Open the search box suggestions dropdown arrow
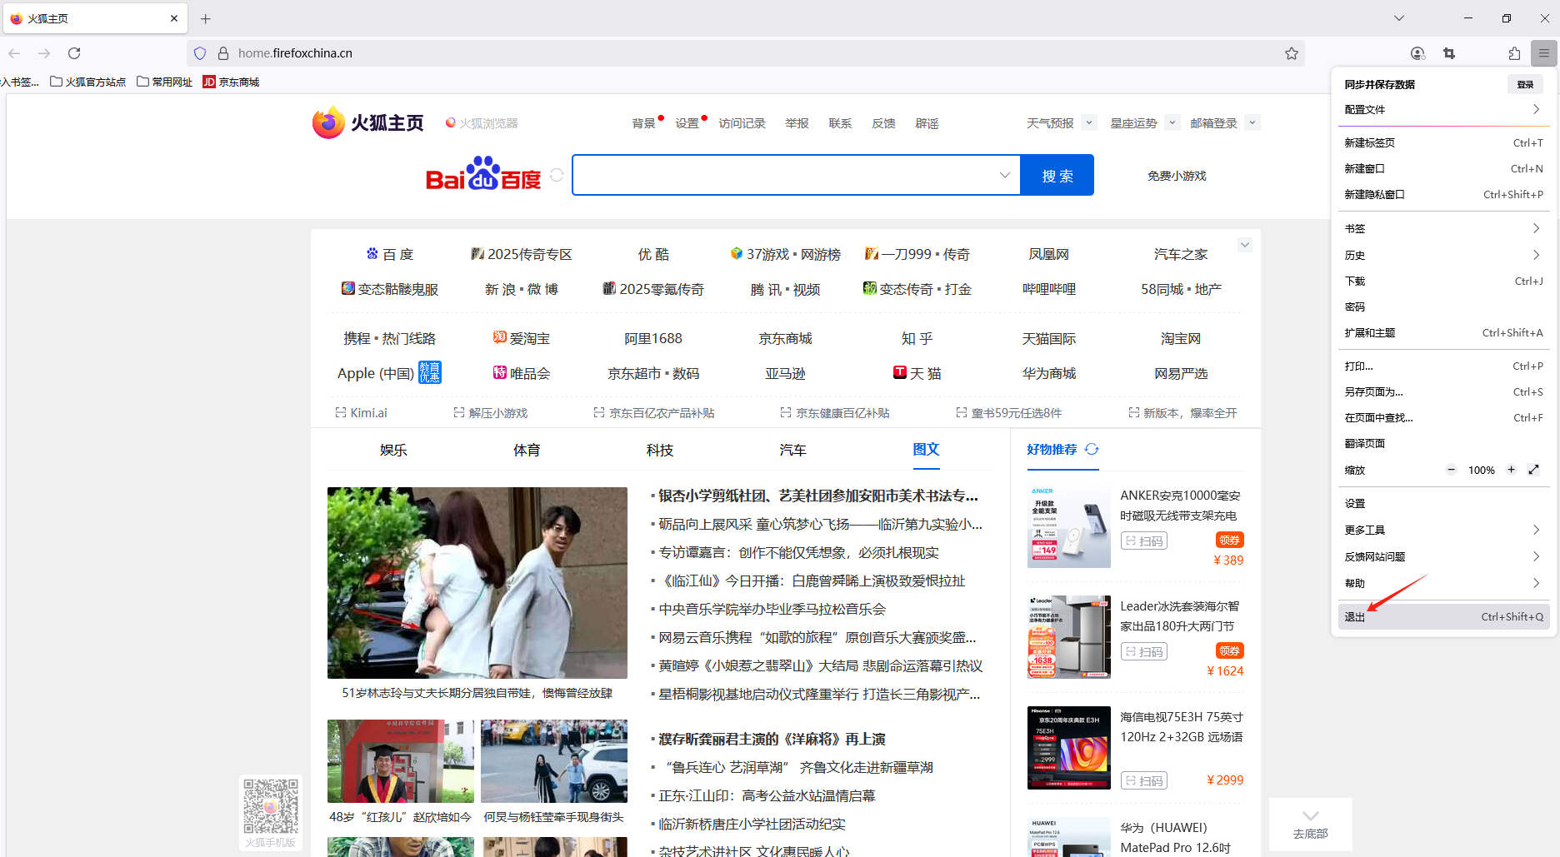The height and width of the screenshot is (857, 1560). point(1005,175)
